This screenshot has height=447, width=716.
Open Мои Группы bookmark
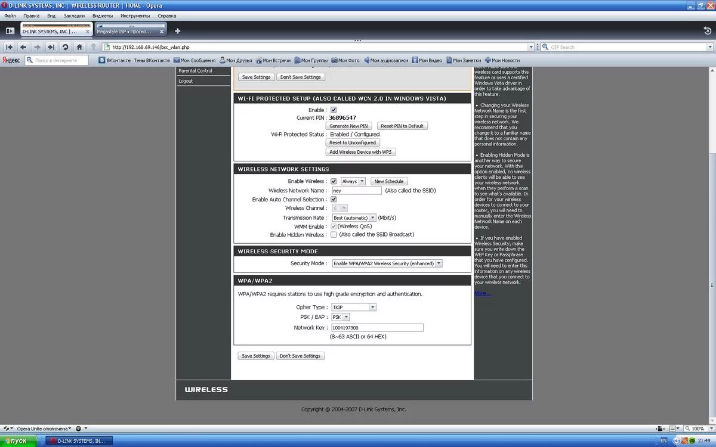pyautogui.click(x=311, y=60)
